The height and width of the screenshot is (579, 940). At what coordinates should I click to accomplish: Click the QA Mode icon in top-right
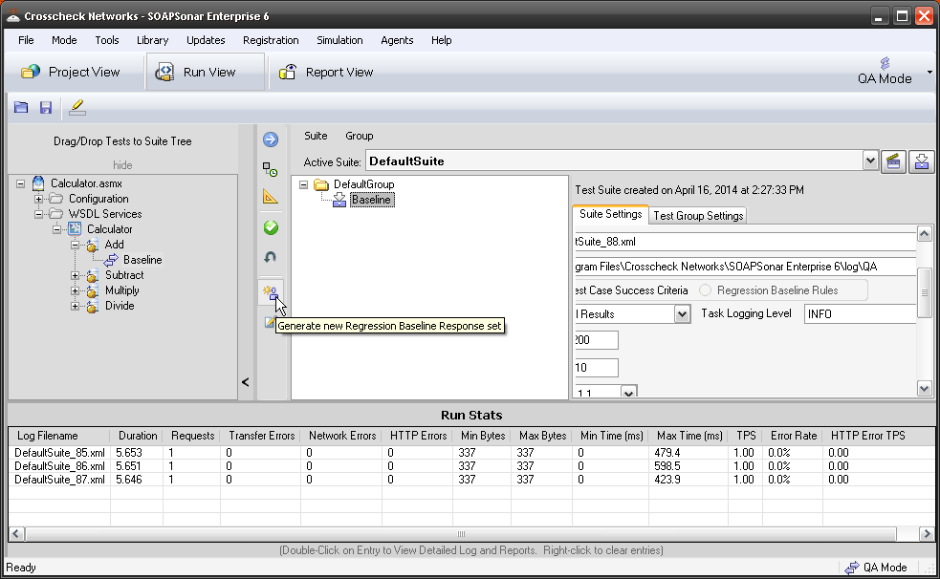pos(885,63)
